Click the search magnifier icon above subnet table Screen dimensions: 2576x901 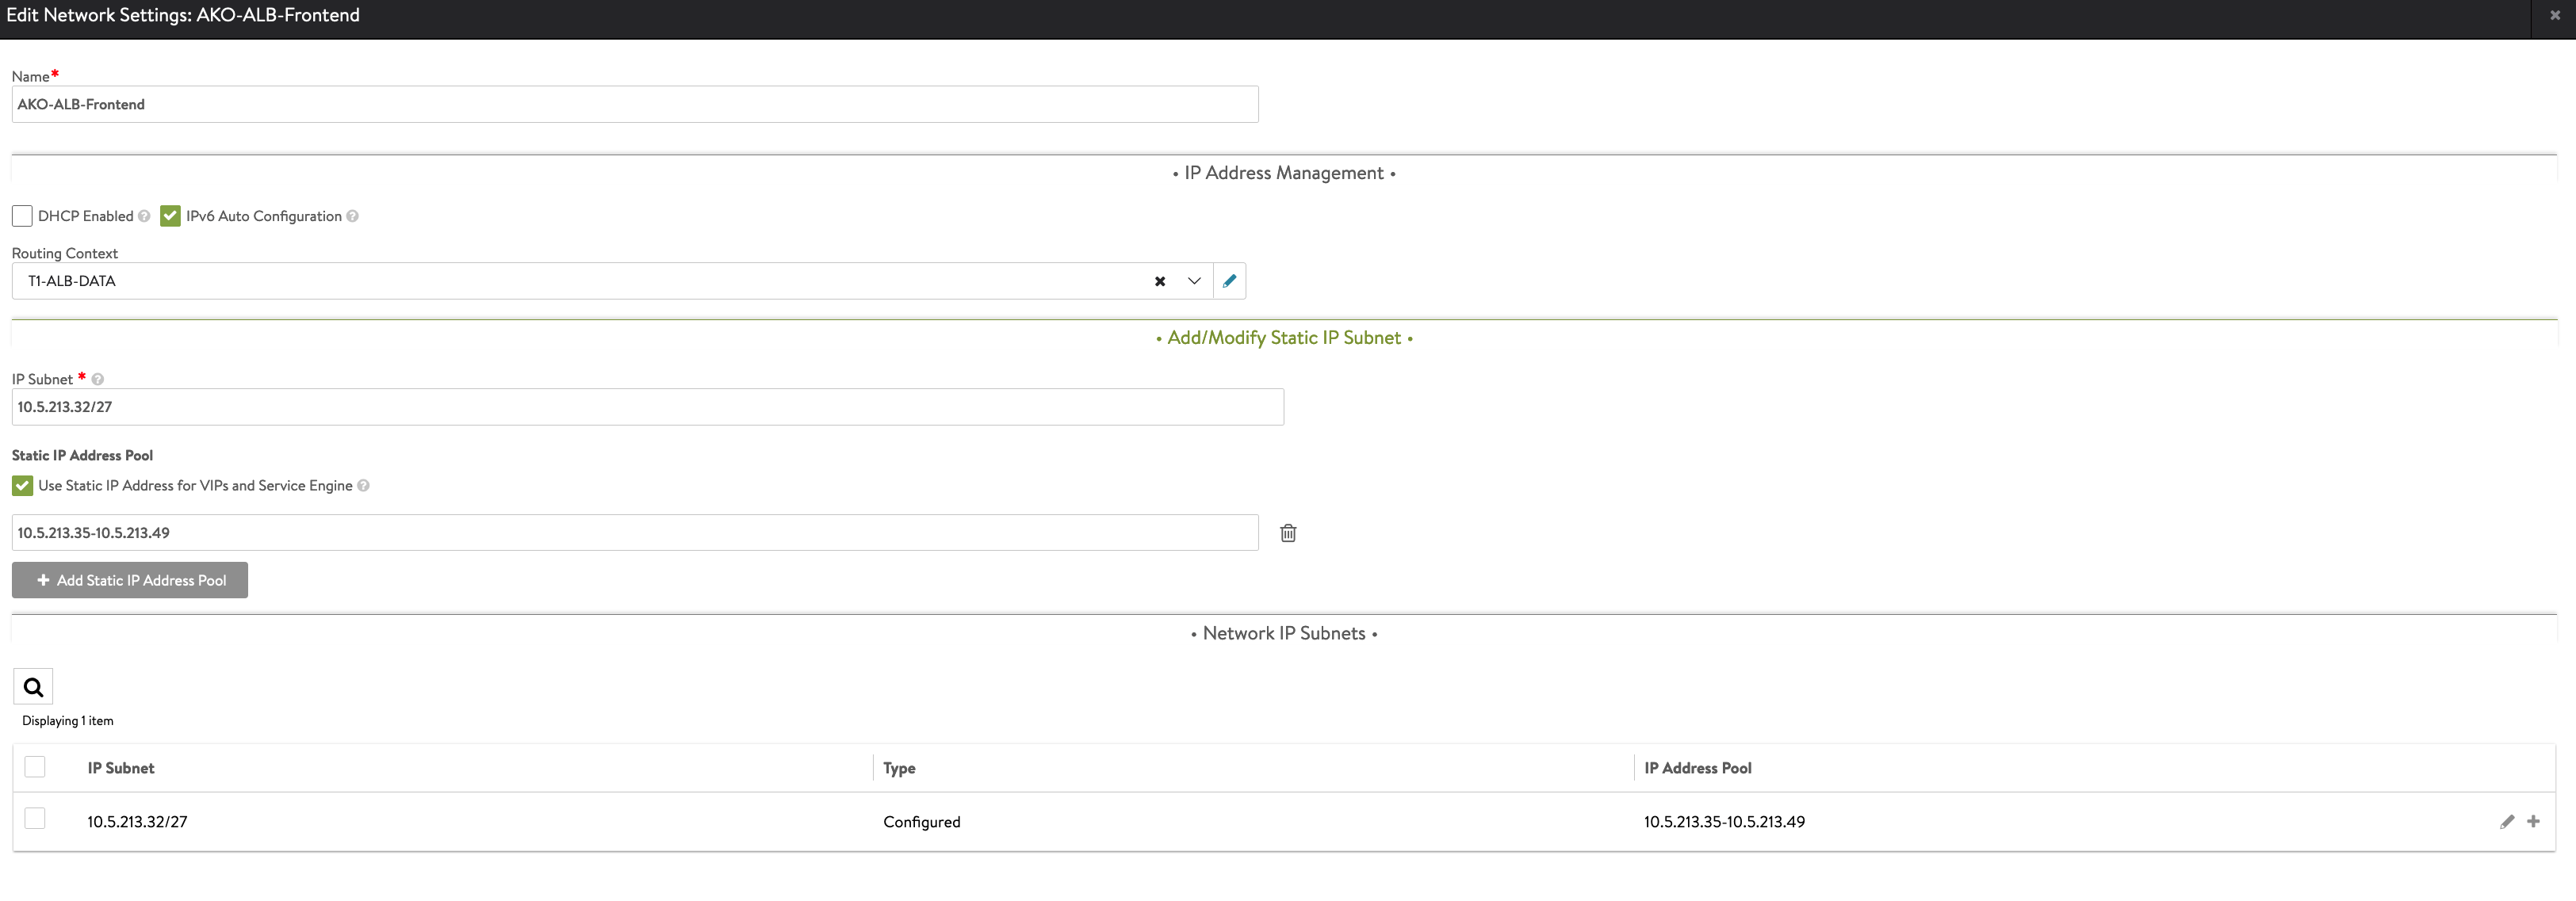[x=33, y=687]
